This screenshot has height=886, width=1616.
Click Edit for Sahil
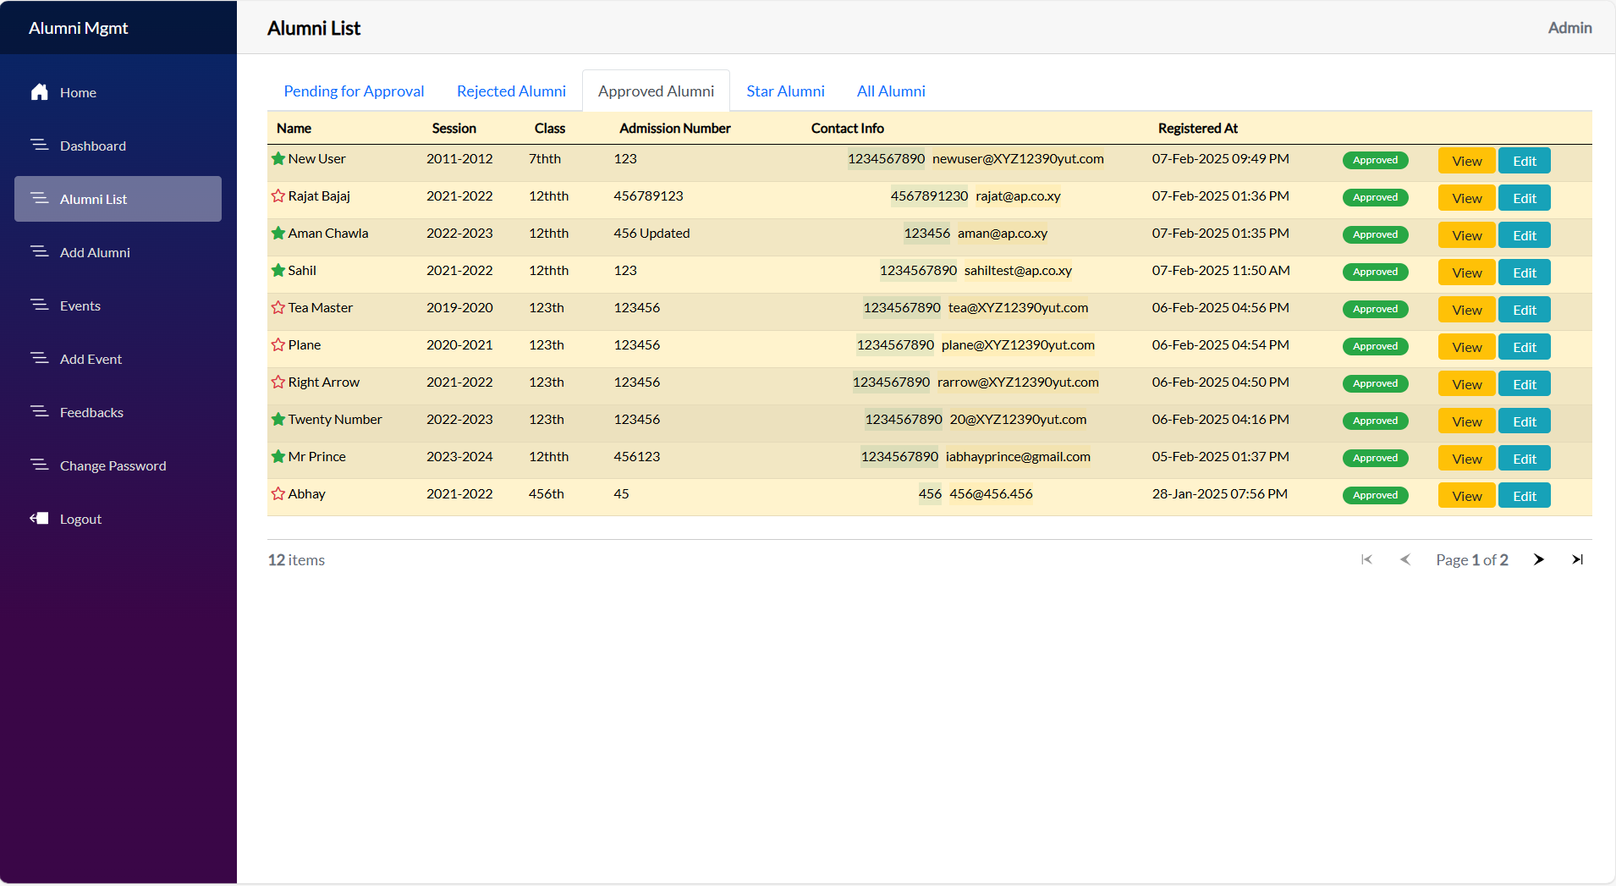pos(1524,272)
